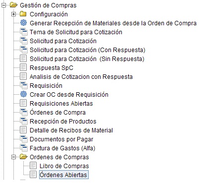Open Recepción de Productos entry
Viewport: 210px width, 188px height.
point(63,121)
